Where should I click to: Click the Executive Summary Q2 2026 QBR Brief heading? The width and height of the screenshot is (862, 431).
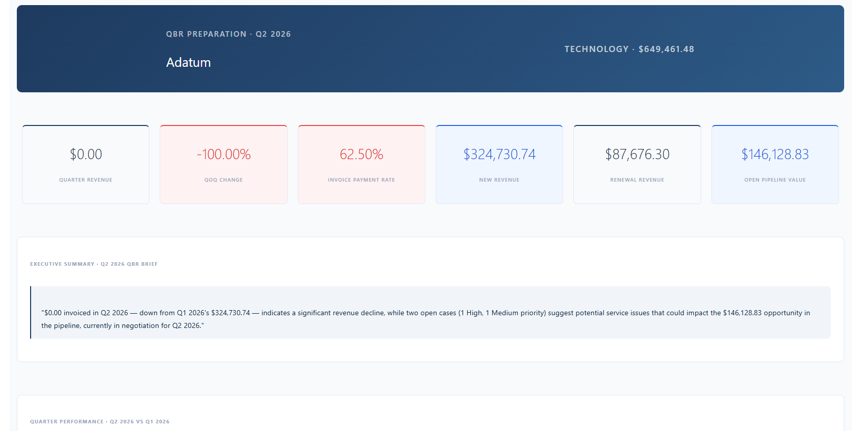(x=94, y=264)
